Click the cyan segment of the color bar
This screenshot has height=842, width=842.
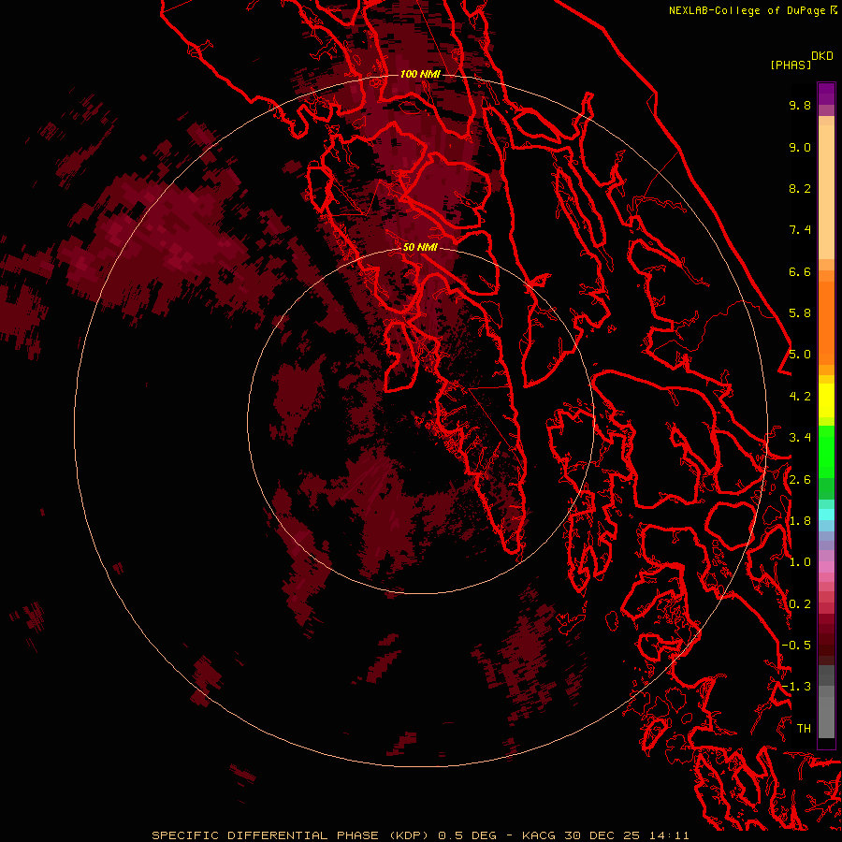(x=826, y=515)
